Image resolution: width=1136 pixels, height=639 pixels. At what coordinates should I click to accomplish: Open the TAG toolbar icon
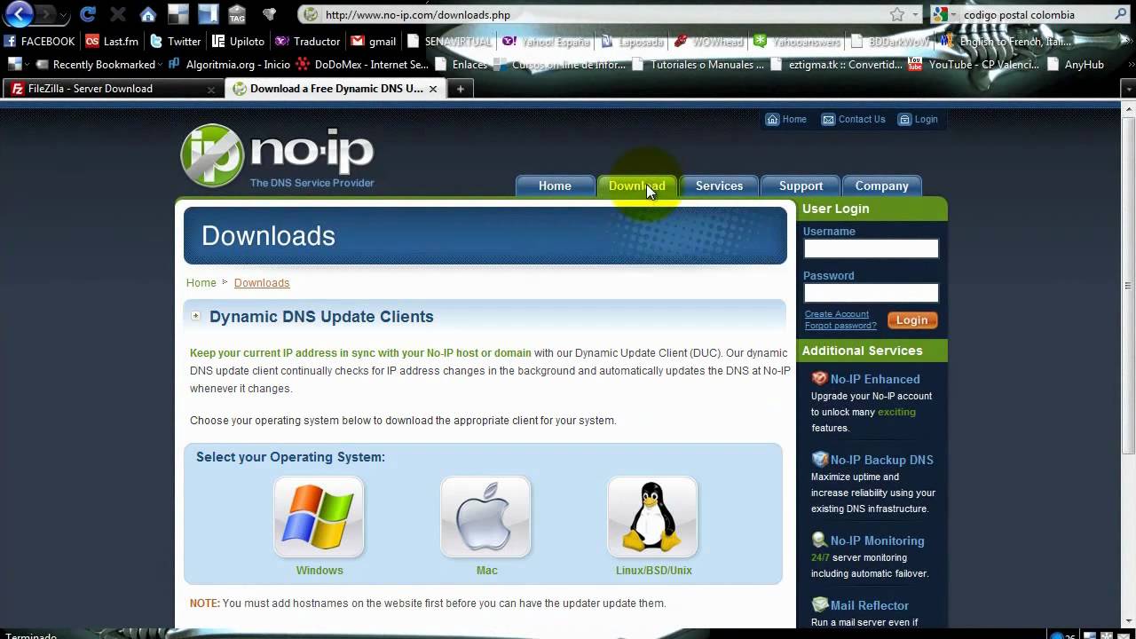[x=237, y=14]
